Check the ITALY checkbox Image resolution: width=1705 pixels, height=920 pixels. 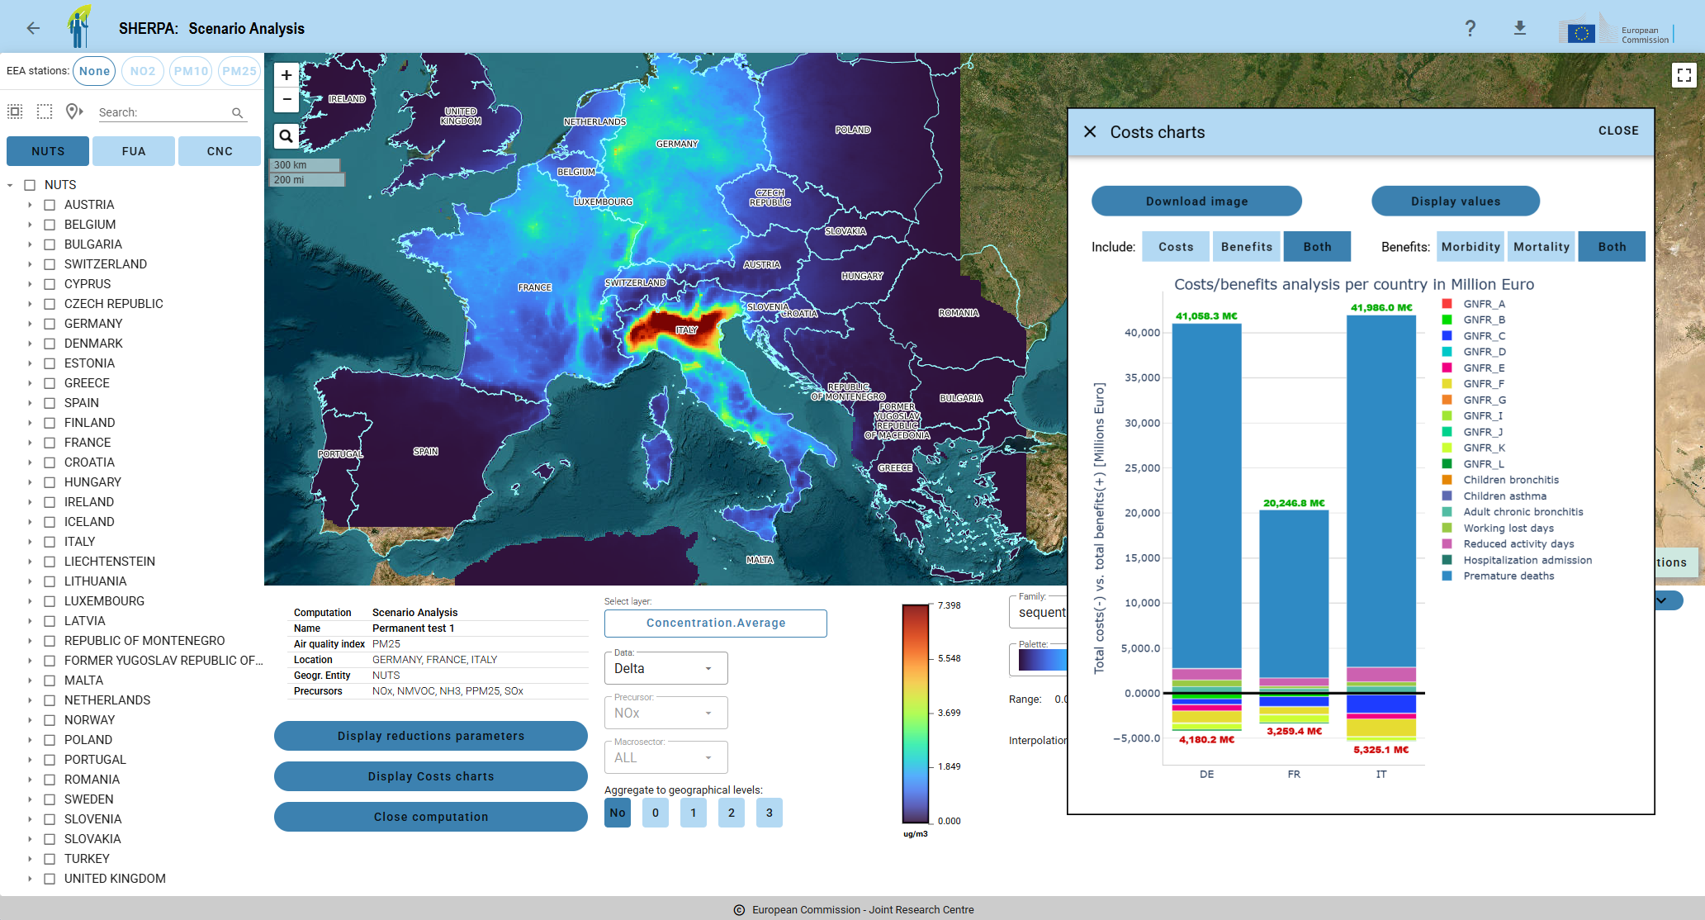coord(50,542)
